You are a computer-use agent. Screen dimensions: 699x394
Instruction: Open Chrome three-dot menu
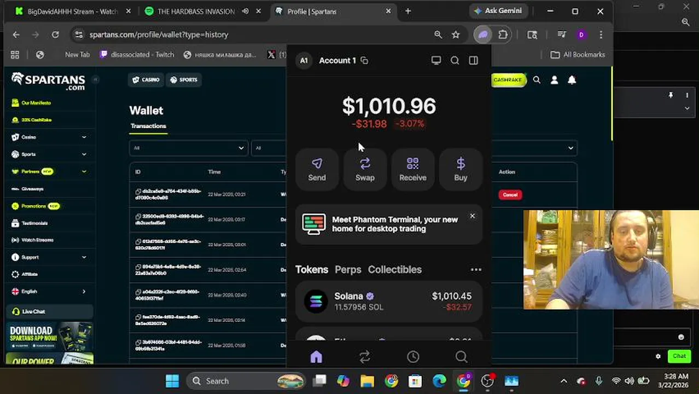pyautogui.click(x=601, y=34)
